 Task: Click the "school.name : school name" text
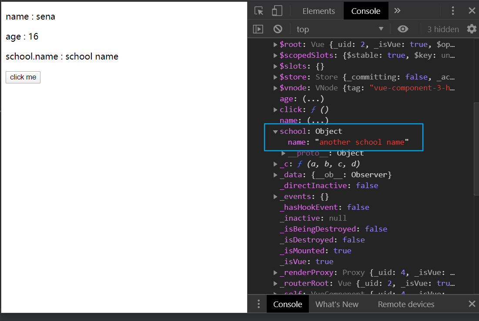click(x=62, y=56)
